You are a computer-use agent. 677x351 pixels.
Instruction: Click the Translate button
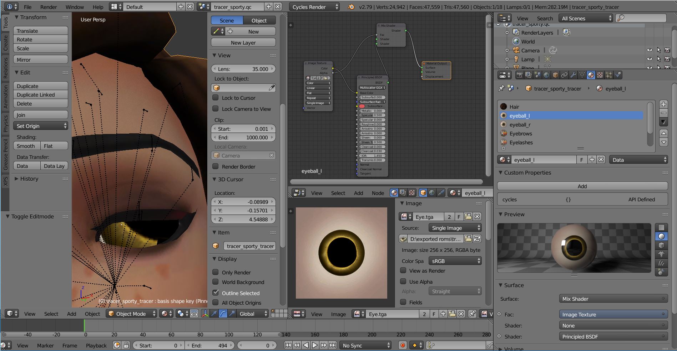[41, 31]
